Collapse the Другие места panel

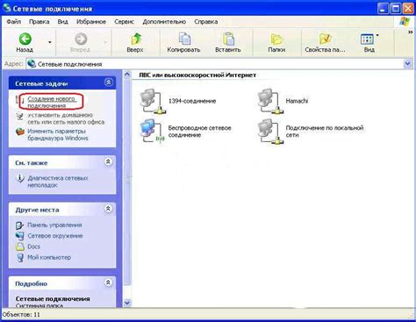pyautogui.click(x=108, y=209)
